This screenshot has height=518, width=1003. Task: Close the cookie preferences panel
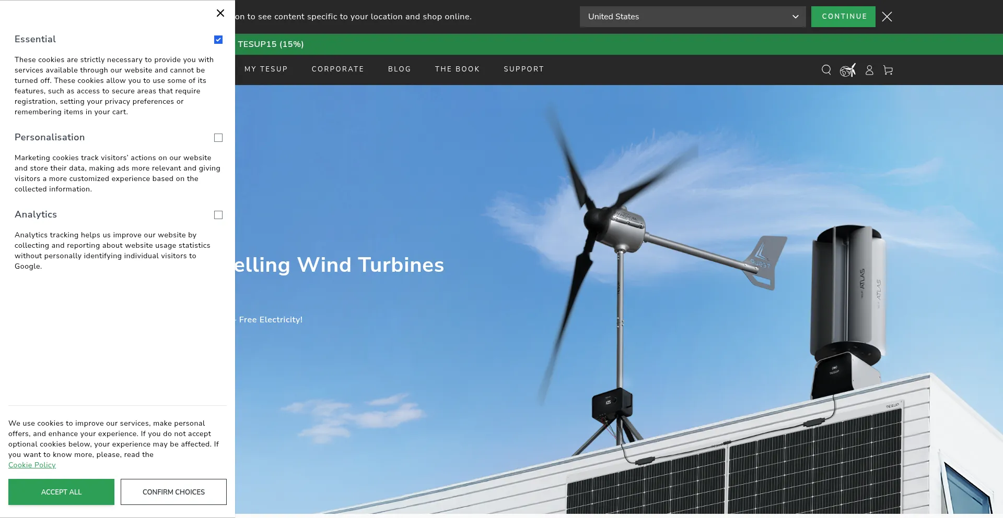click(x=220, y=13)
